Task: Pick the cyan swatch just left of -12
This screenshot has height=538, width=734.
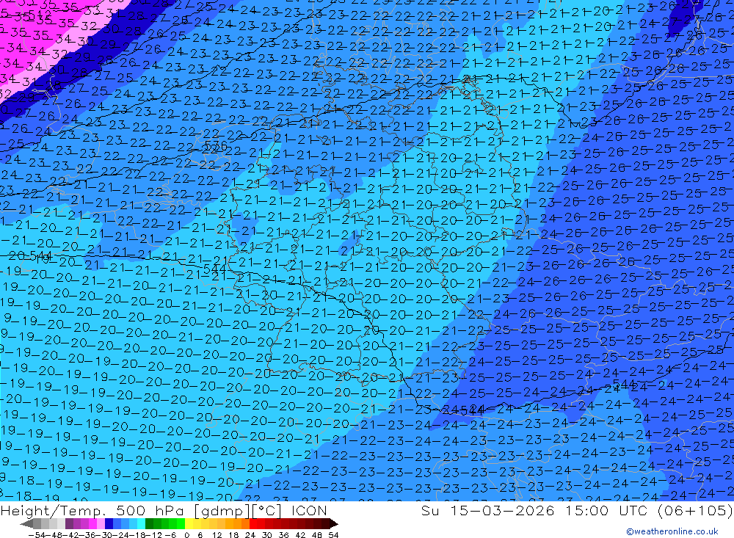Action: coord(141,524)
